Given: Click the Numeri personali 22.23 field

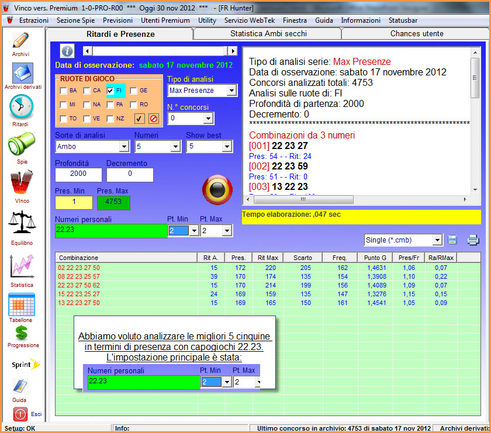Looking at the screenshot, I should (x=111, y=231).
